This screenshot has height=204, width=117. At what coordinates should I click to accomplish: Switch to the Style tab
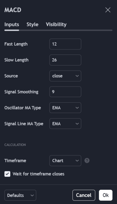(x=33, y=24)
